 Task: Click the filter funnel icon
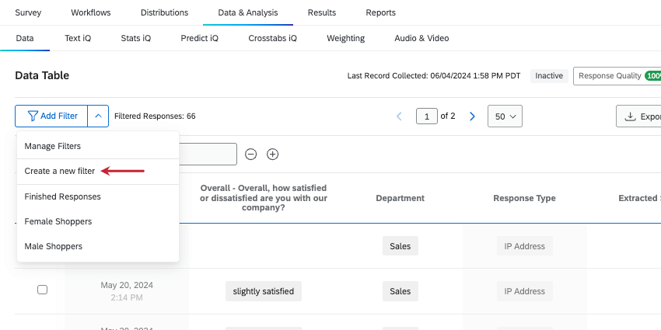point(33,116)
